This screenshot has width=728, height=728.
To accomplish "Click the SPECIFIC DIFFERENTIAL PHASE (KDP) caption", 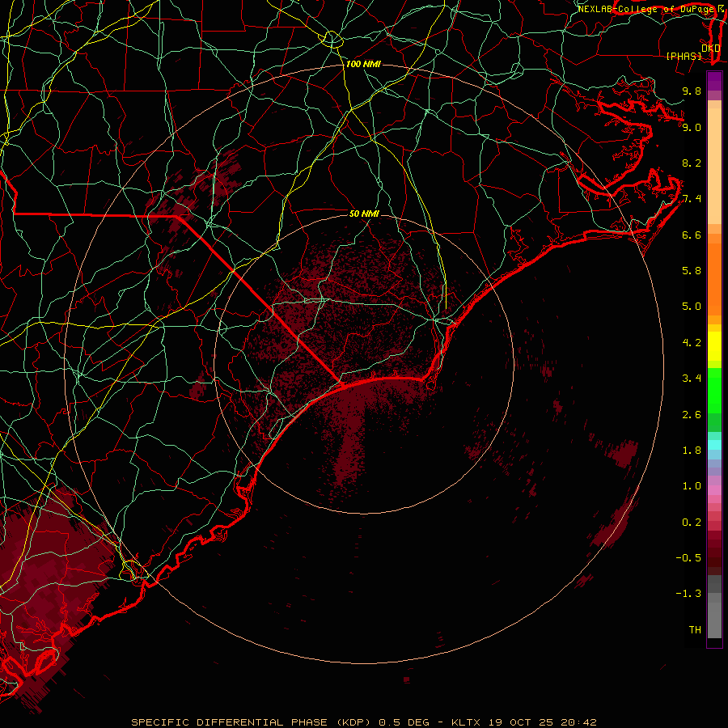I will (x=252, y=722).
